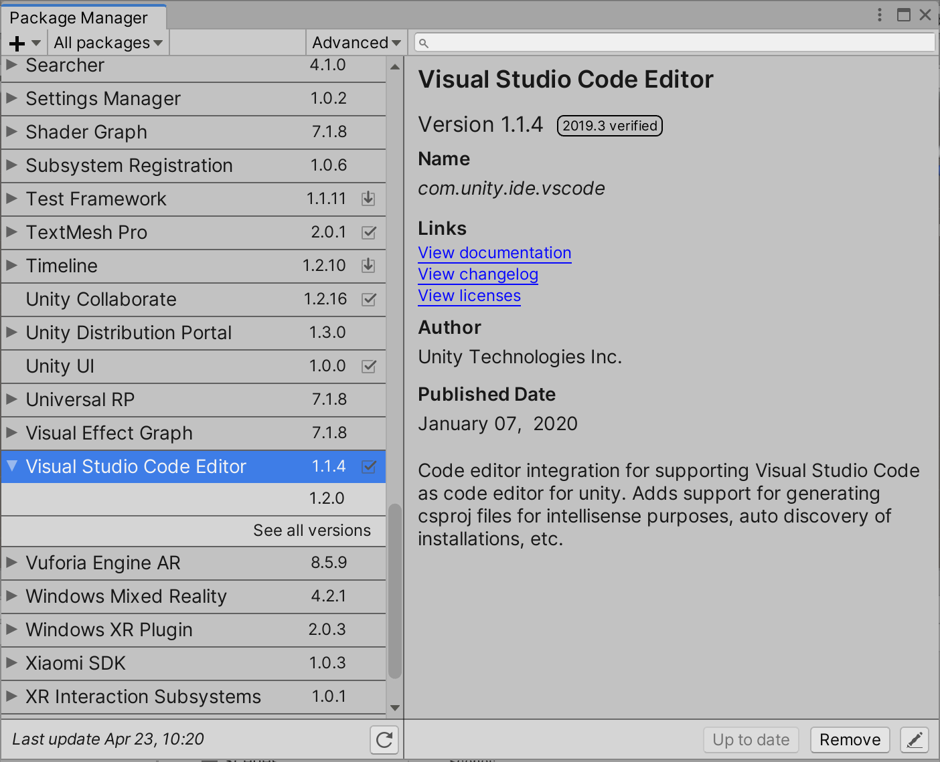Click in the package search field

click(675, 43)
